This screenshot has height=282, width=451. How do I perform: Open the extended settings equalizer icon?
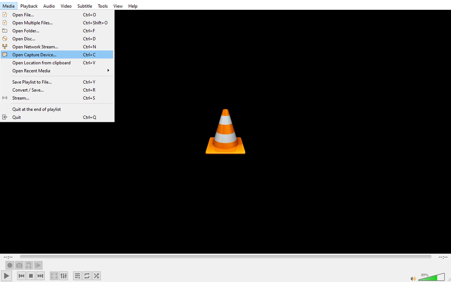[64, 276]
